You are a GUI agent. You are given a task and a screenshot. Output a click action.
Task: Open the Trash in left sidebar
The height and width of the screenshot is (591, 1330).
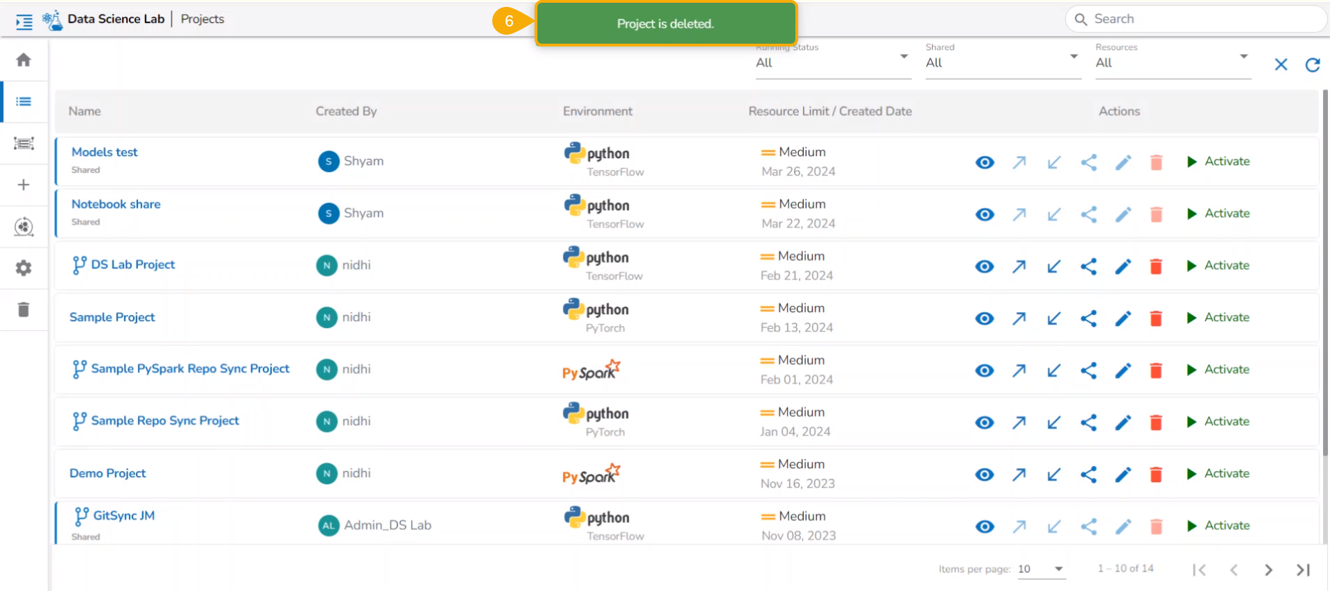[24, 309]
